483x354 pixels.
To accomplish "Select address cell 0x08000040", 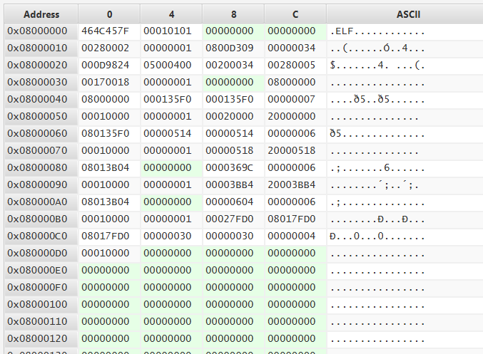I will [41, 99].
